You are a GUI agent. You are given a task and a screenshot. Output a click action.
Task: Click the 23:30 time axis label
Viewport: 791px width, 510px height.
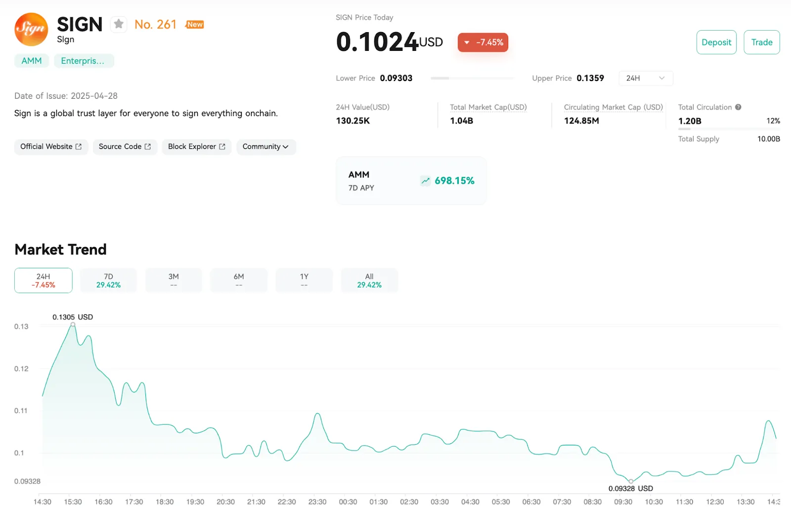point(317,502)
